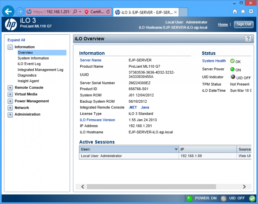The width and height of the screenshot is (258, 204).
Task: Expand the Power Management section
Action: click(x=10, y=101)
